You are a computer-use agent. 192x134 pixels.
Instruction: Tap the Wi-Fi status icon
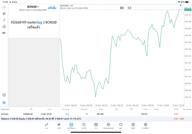[x=179, y=2]
